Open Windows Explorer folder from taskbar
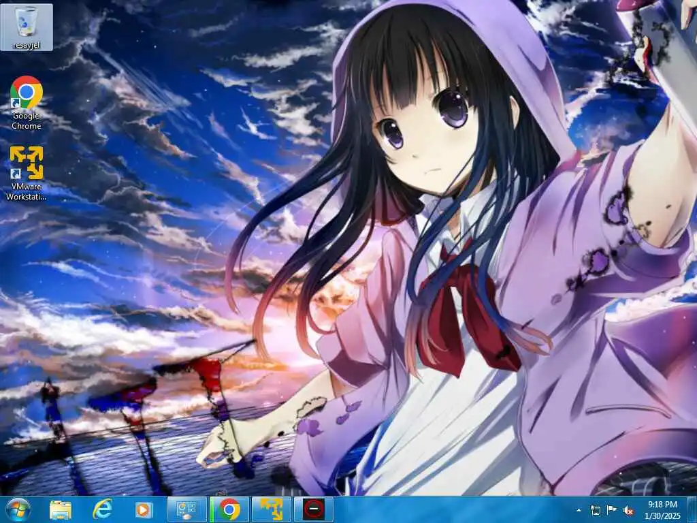697x523 pixels. click(x=61, y=509)
